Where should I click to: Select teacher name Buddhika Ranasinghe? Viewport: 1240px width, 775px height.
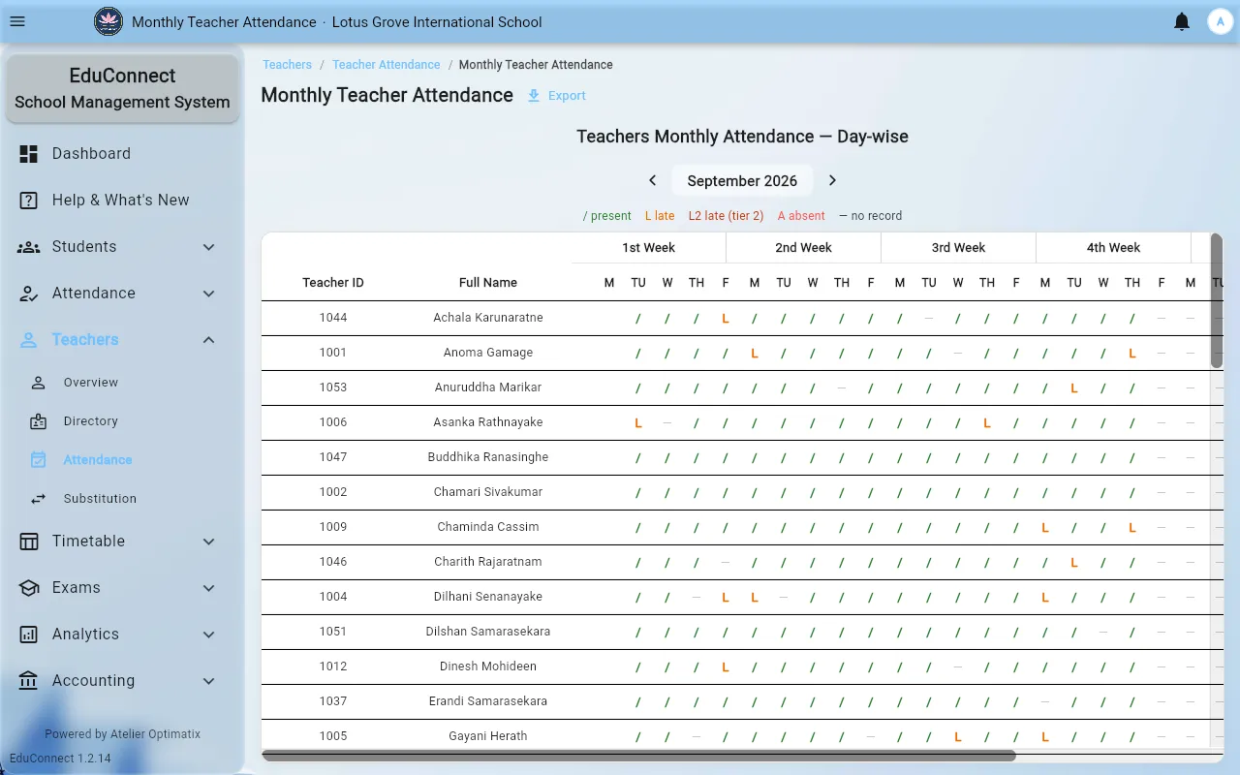[488, 457]
